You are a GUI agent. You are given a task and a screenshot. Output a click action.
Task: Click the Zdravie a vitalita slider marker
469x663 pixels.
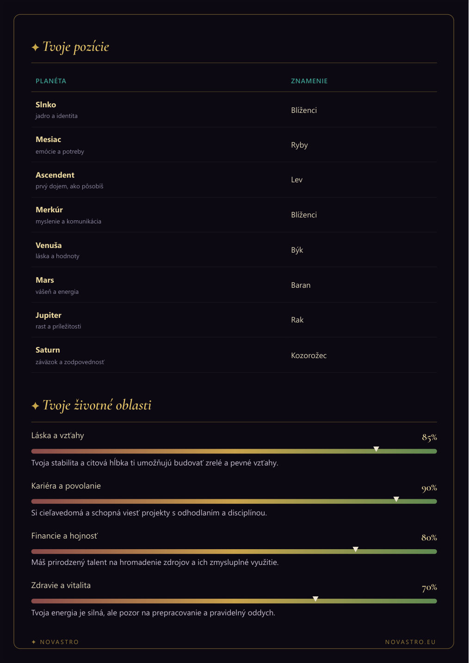[315, 599]
